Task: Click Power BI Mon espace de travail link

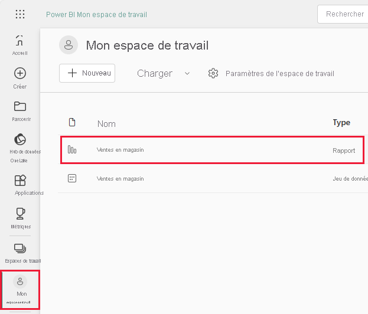Action: coord(96,15)
